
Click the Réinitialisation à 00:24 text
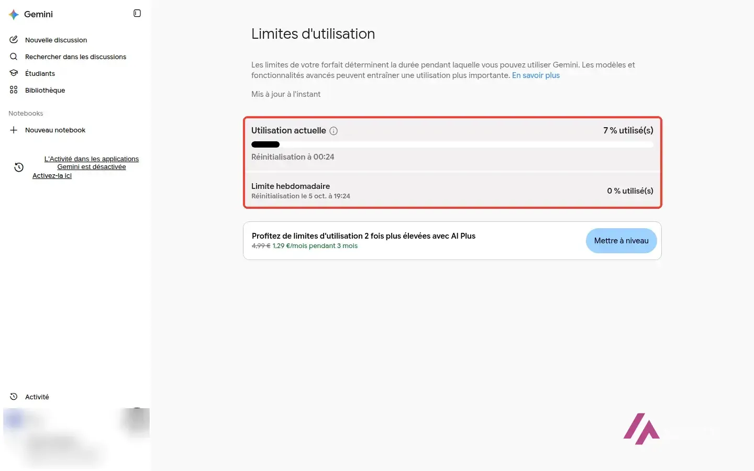[x=293, y=157]
